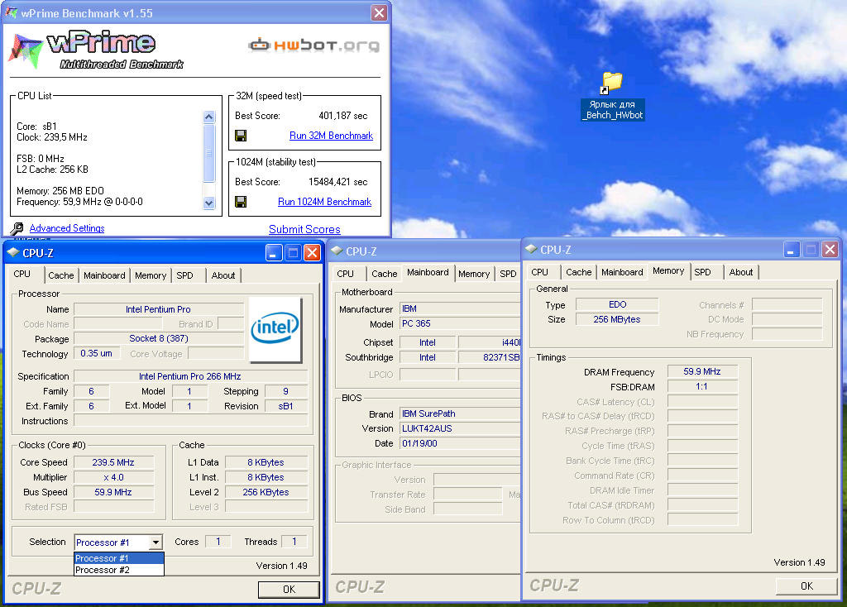Image resolution: width=847 pixels, height=607 pixels.
Task: Click the title bar icon of left CPU-Z window
Action: 13,252
